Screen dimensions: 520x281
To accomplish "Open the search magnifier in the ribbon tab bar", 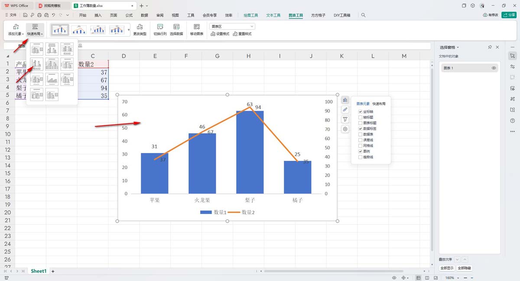I will pyautogui.click(x=363, y=15).
